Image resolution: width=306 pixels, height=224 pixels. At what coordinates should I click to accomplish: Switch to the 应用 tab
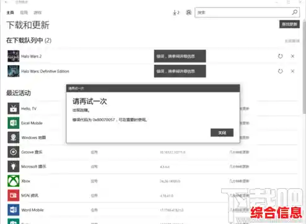pos(24,13)
